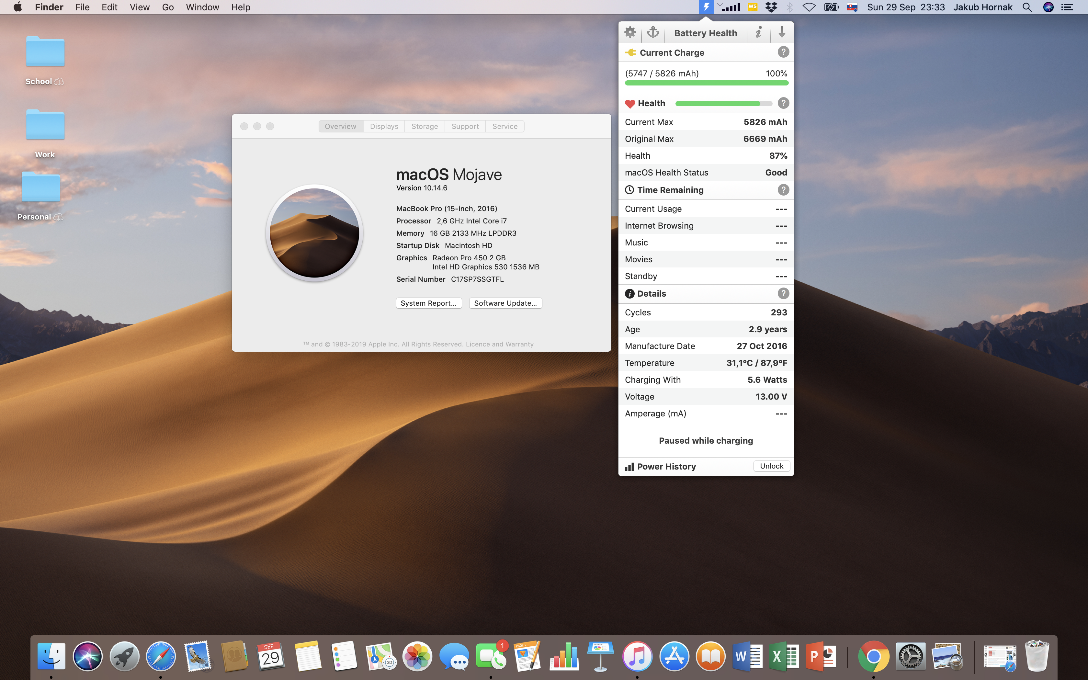Open the Jakub Hornak user menu
The height and width of the screenshot is (680, 1088).
[983, 7]
